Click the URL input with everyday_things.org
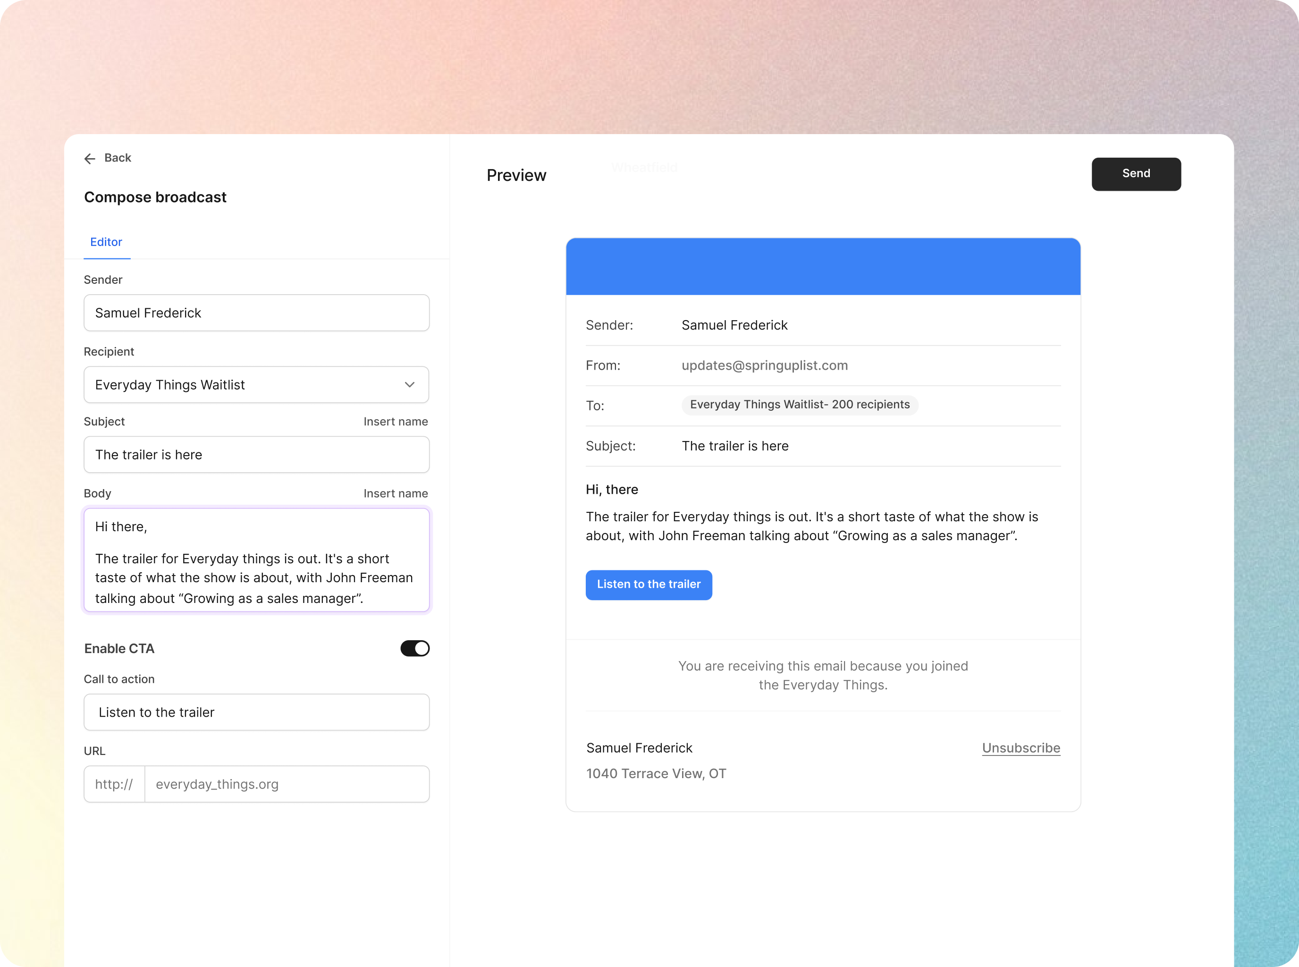Image resolution: width=1299 pixels, height=967 pixels. pos(287,784)
